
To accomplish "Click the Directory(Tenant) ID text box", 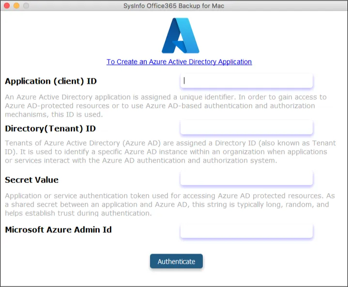I will pos(246,127).
